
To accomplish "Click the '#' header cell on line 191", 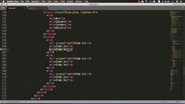I will 56,18.
